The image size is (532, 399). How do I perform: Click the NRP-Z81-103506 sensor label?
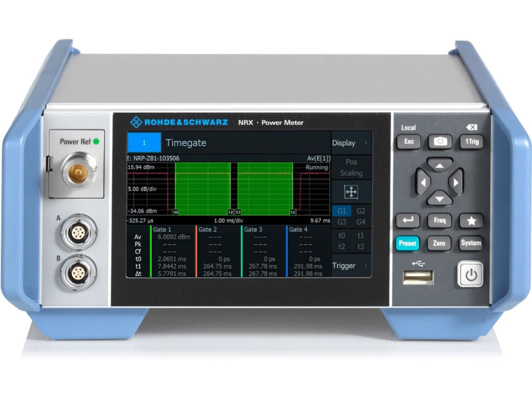click(156, 158)
